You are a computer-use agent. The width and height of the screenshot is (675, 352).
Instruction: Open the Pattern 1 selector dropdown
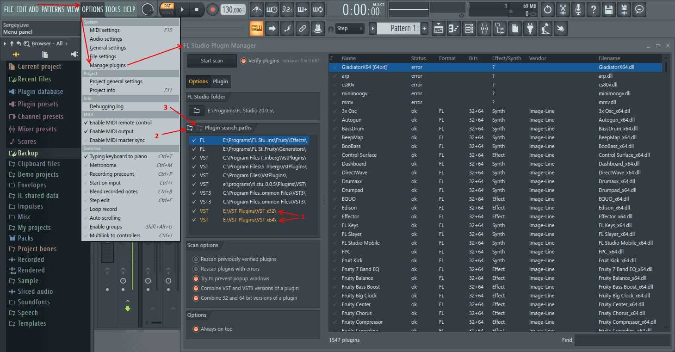pyautogui.click(x=399, y=28)
